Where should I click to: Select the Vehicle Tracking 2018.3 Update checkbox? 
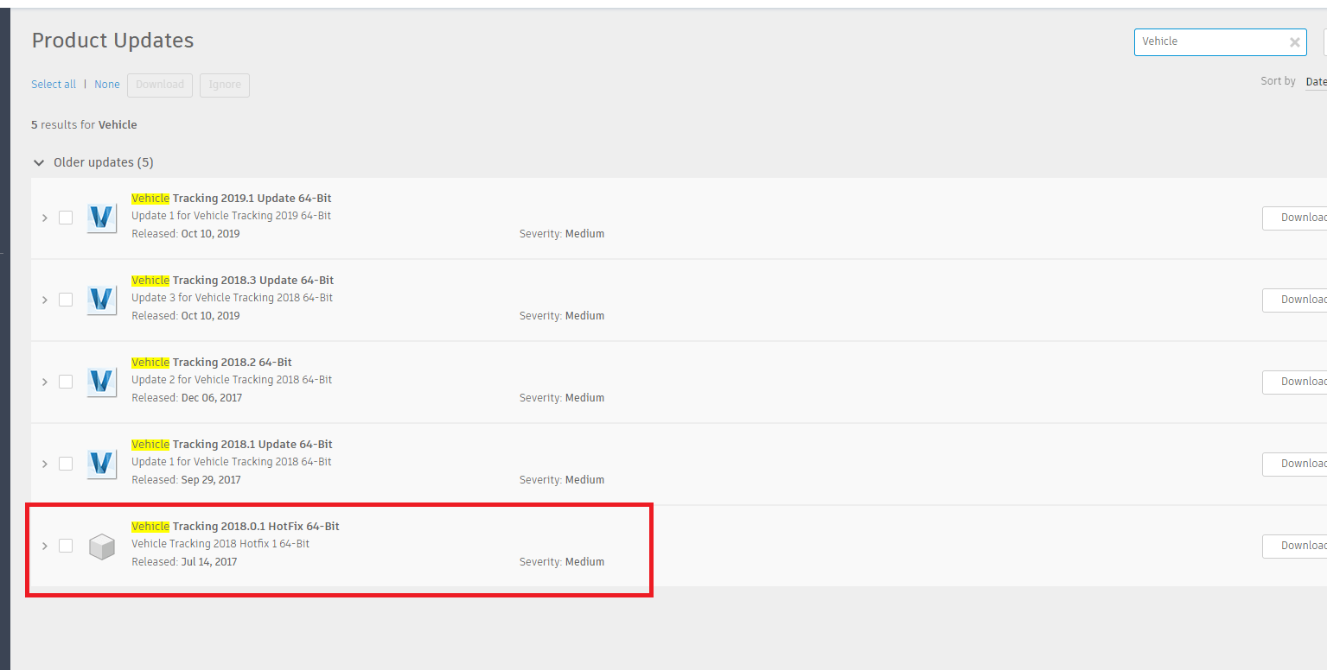tap(66, 300)
